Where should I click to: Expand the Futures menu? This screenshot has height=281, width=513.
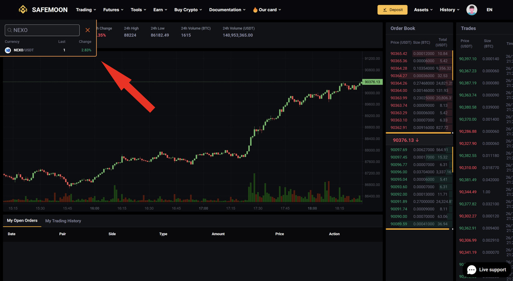113,10
